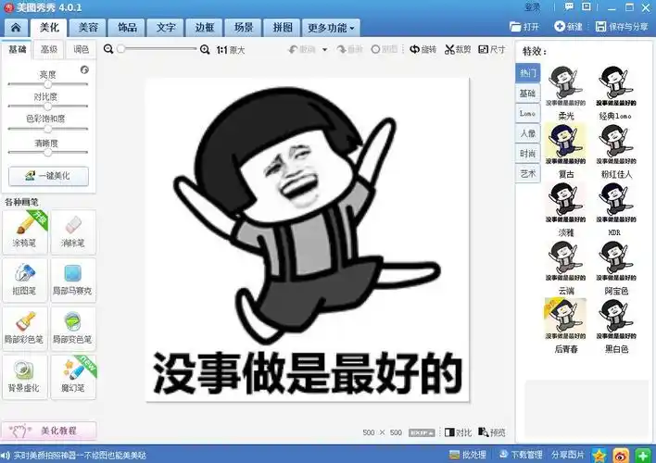Apply the 阿宝色 effect thumbnail

(616, 261)
